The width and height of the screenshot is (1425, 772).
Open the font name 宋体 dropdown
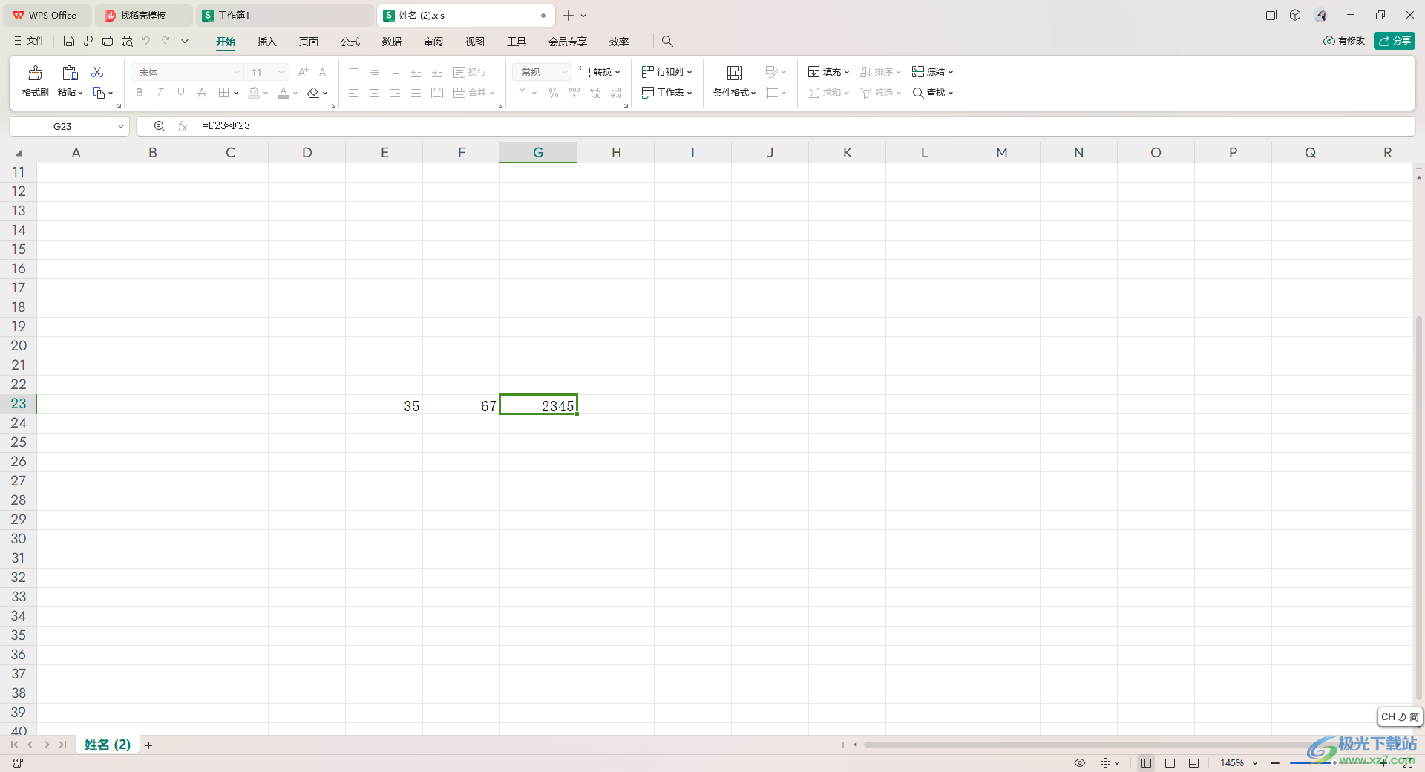[237, 72]
